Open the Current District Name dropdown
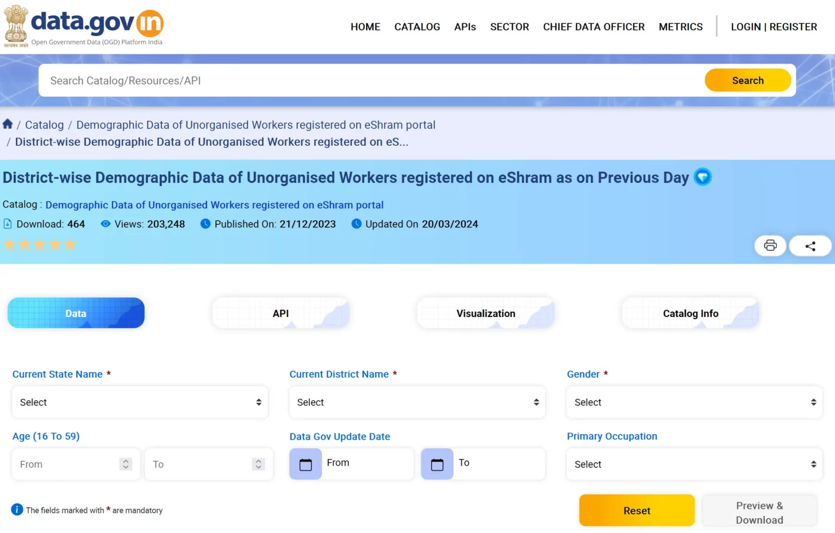 pos(417,402)
